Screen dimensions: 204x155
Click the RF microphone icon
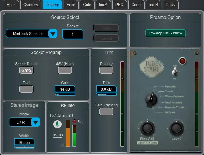(57, 124)
